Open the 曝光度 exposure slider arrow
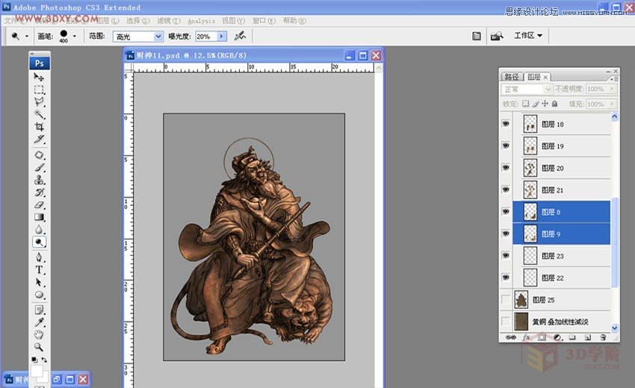Screen dimensions: 635x388 point(221,37)
